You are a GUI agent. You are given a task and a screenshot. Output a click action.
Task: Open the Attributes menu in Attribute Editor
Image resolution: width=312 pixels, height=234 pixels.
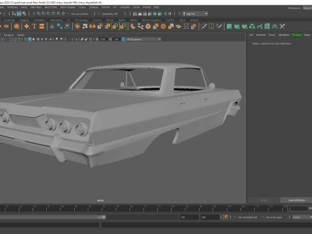(x=283, y=35)
